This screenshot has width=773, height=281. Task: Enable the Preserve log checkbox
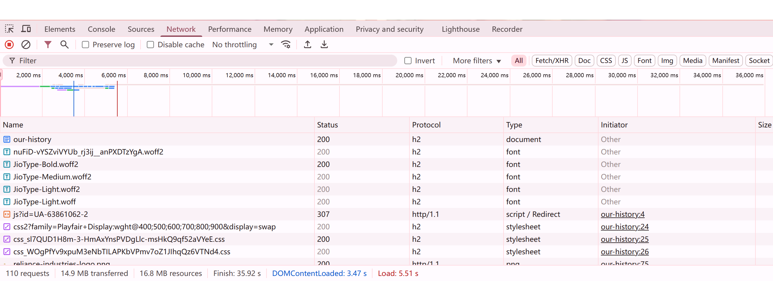(x=85, y=45)
